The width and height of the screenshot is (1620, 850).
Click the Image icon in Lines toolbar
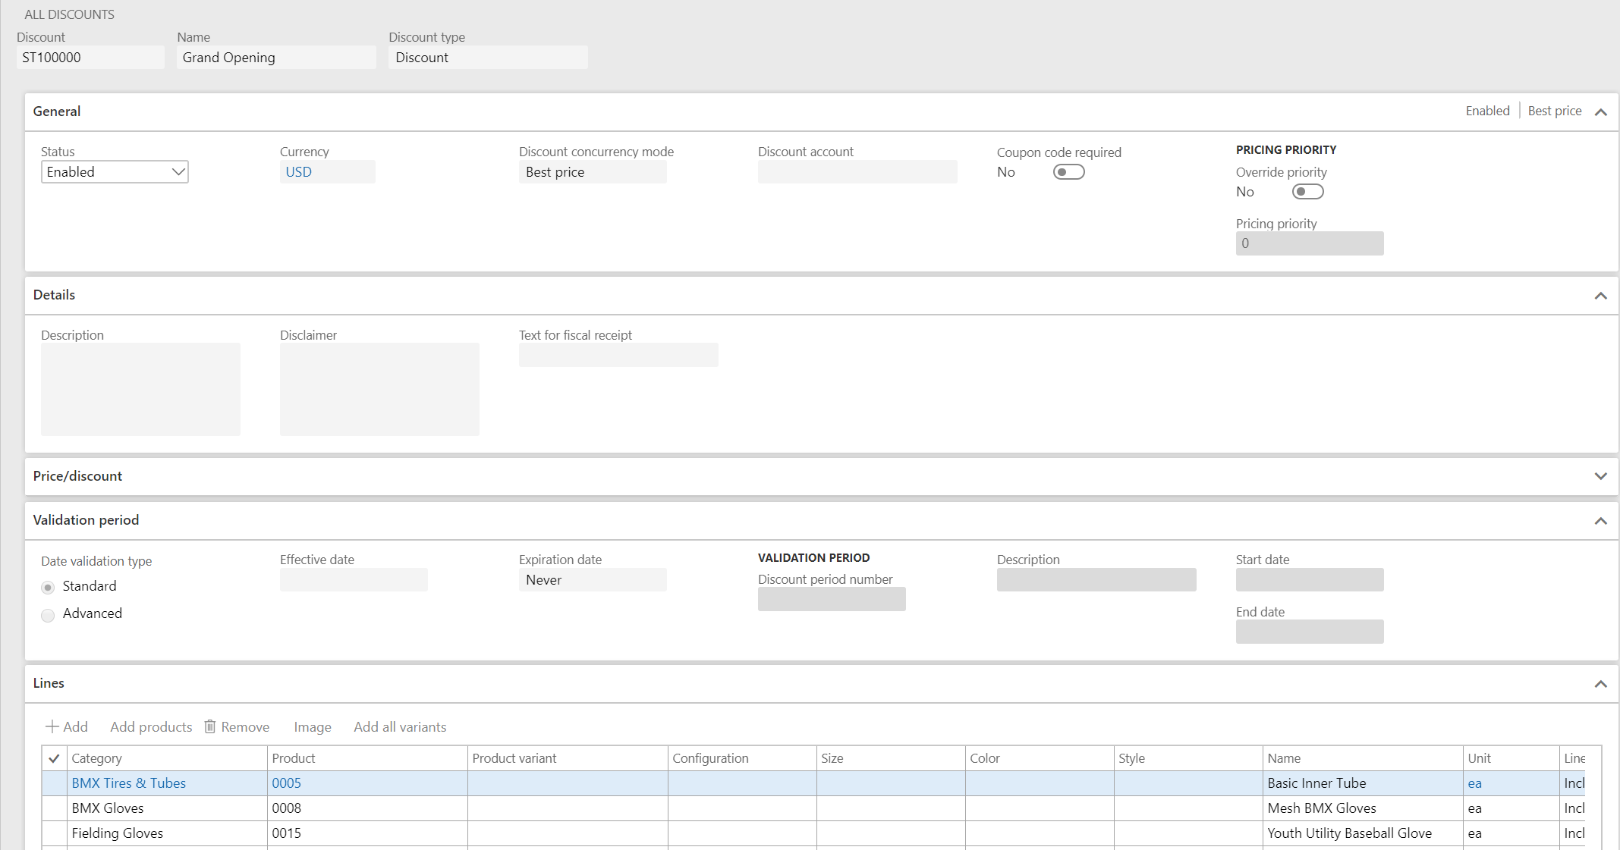pyautogui.click(x=312, y=727)
